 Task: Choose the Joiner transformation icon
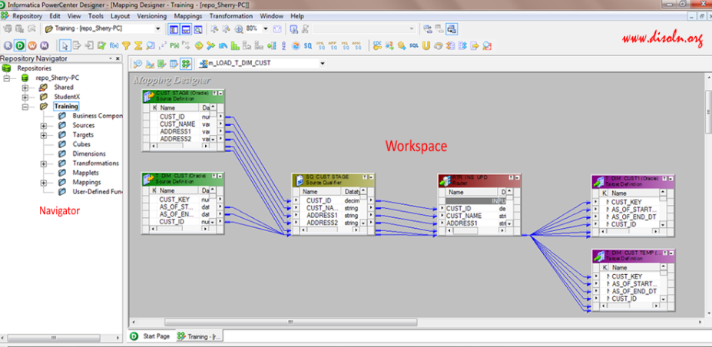click(x=210, y=45)
